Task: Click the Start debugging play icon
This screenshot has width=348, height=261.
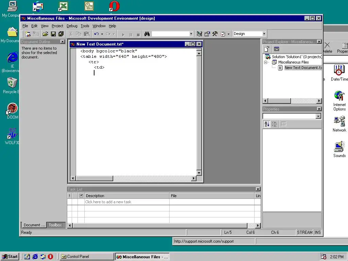Action: (x=123, y=35)
